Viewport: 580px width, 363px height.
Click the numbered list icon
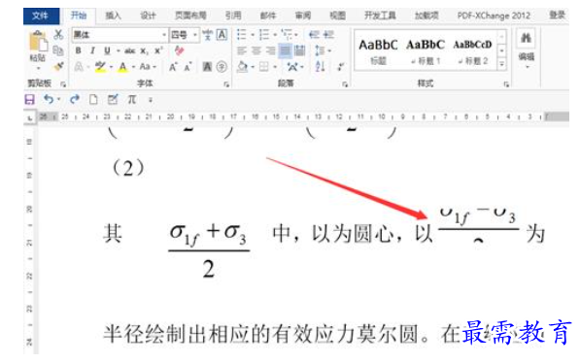264,35
